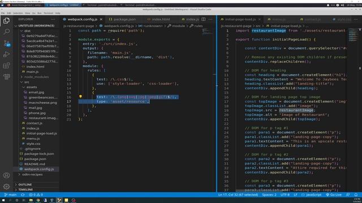Screen dimensions: 362x203
Task: Switch to the contact.js tab in right group
Action: point(312,19)
